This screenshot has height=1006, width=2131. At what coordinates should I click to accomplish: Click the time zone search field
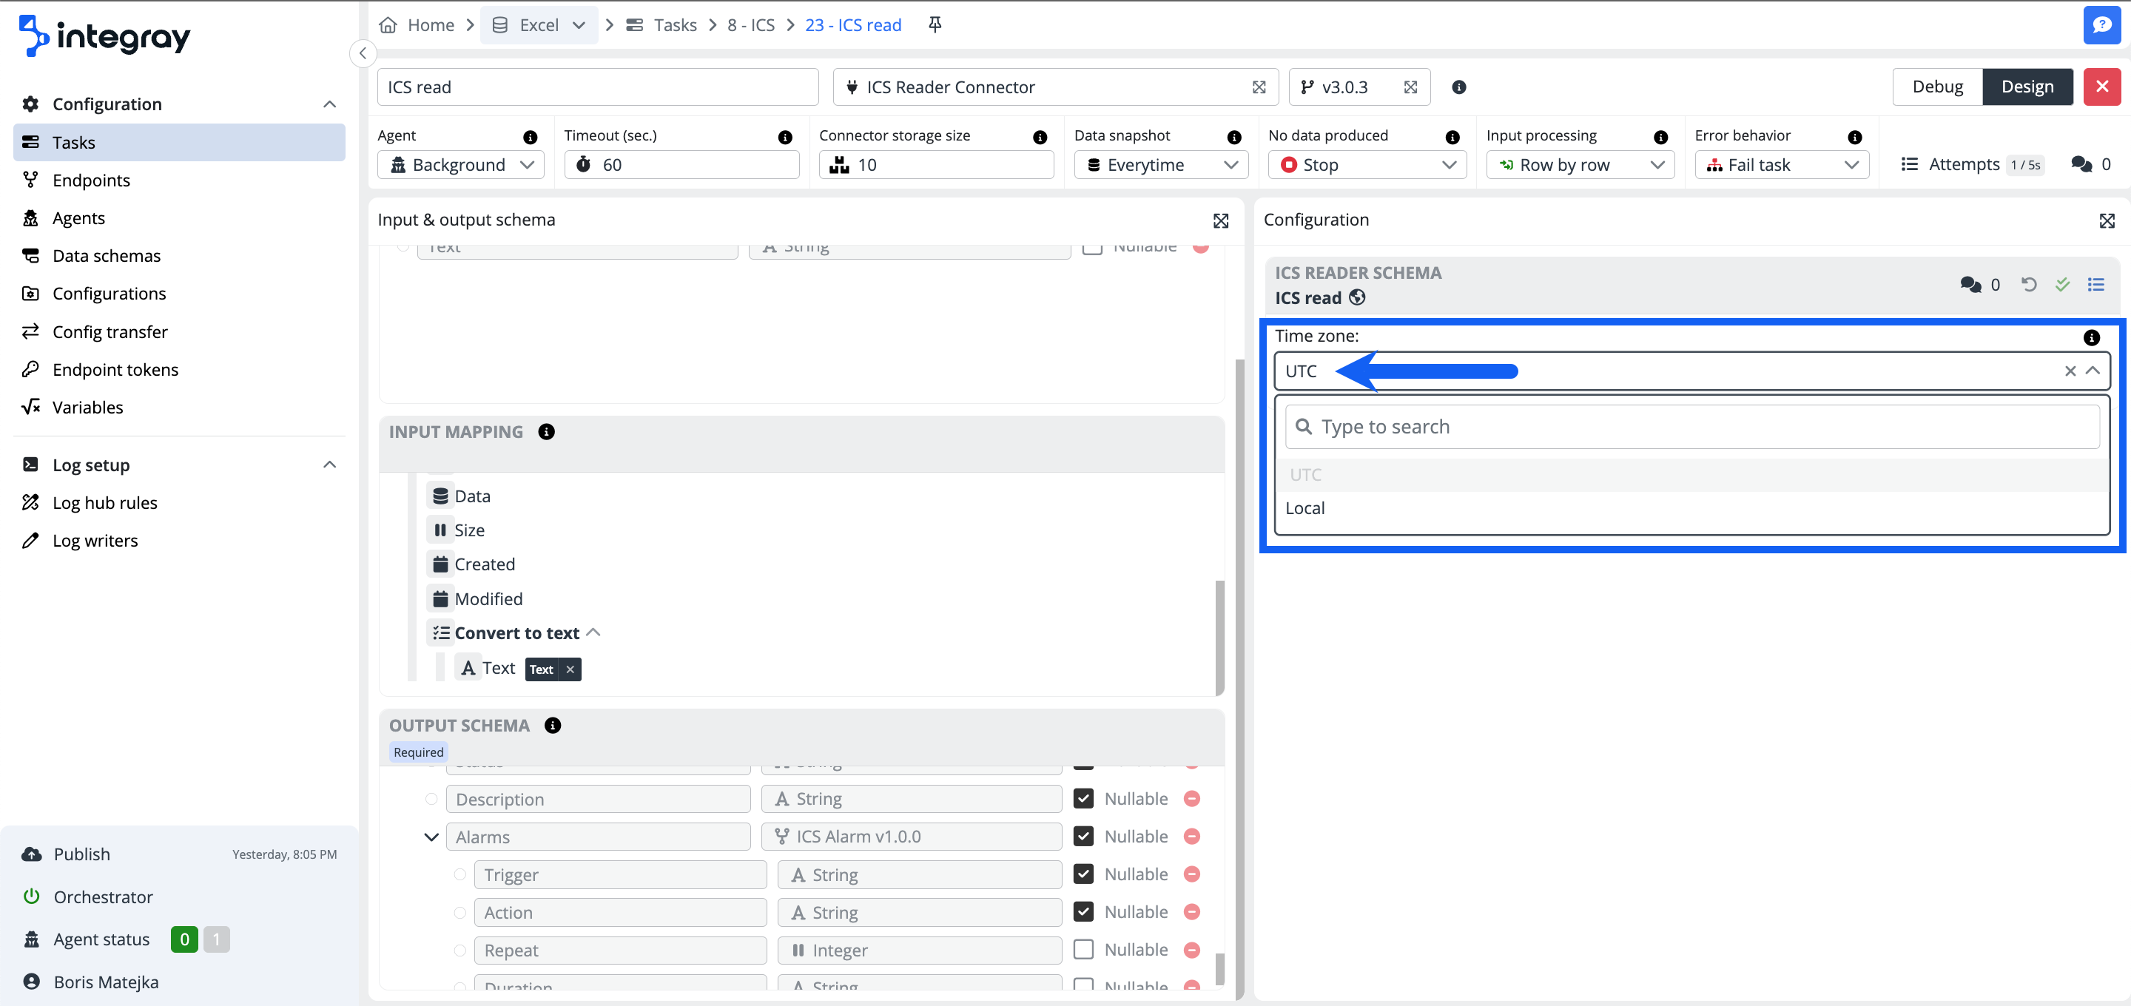pyautogui.click(x=1691, y=427)
